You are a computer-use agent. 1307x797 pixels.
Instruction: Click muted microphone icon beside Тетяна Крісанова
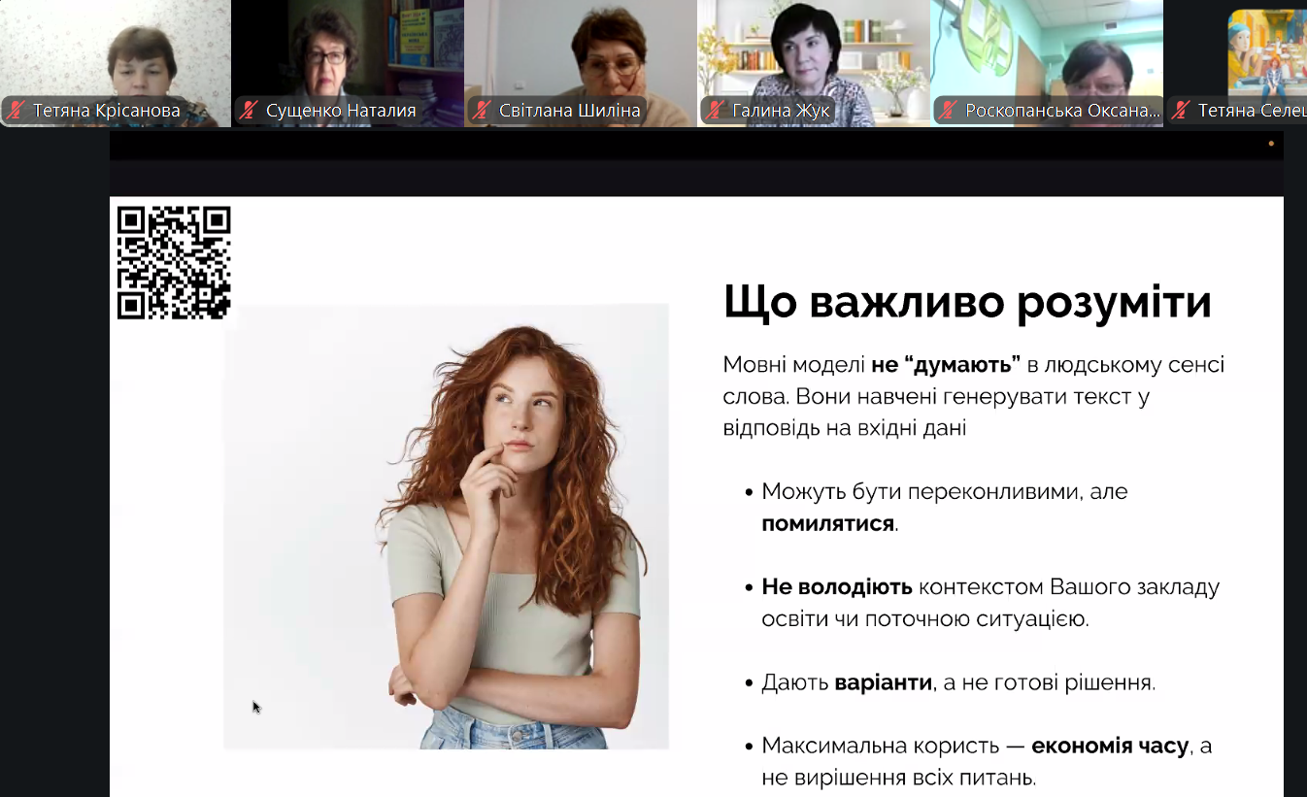point(16,111)
